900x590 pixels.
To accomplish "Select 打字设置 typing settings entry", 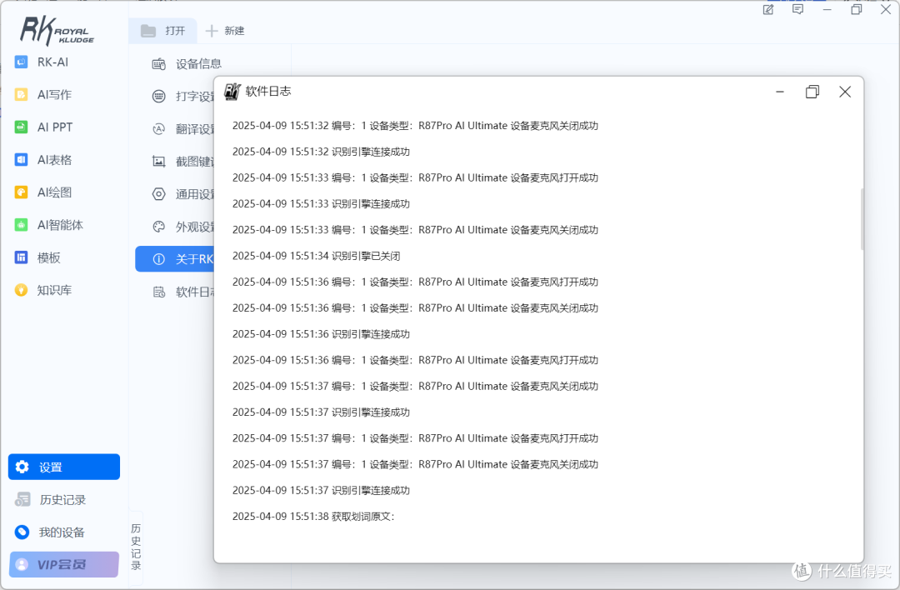I will (x=182, y=97).
